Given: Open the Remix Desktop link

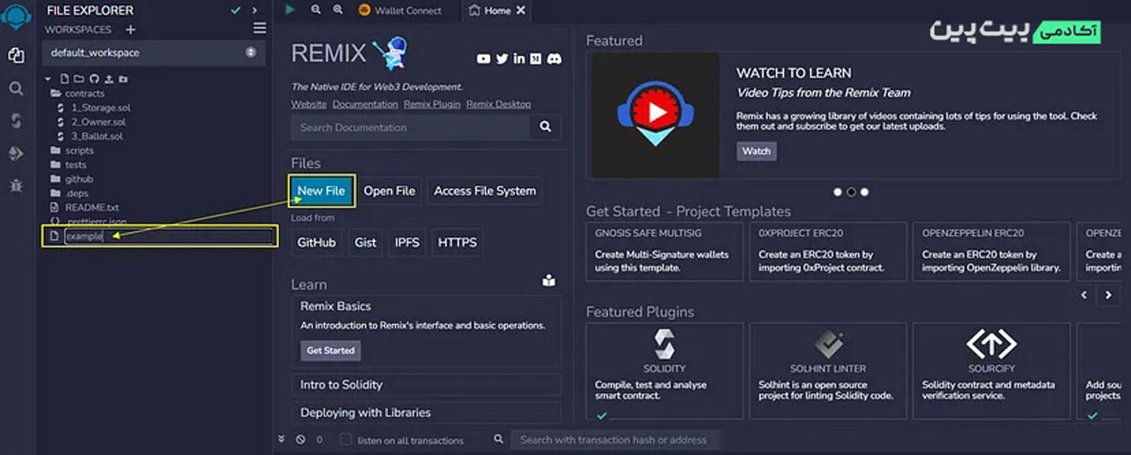Looking at the screenshot, I should [498, 104].
